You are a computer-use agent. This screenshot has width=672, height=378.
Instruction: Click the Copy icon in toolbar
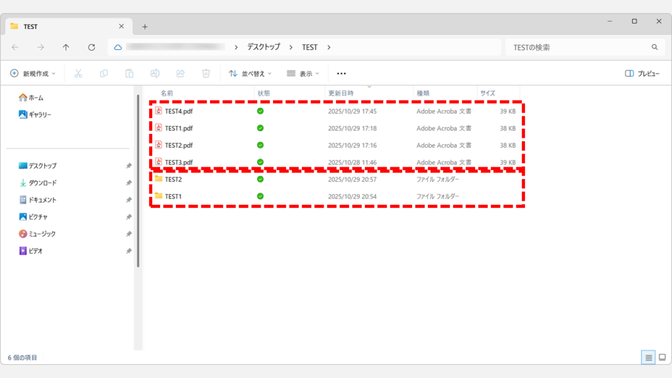click(104, 73)
